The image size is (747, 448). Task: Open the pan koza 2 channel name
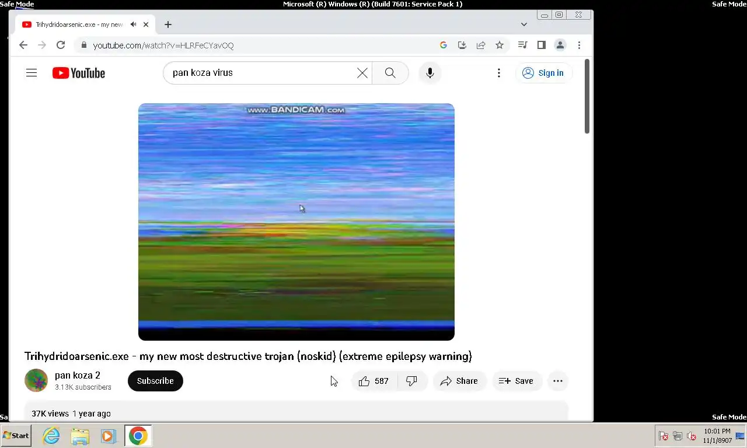78,375
